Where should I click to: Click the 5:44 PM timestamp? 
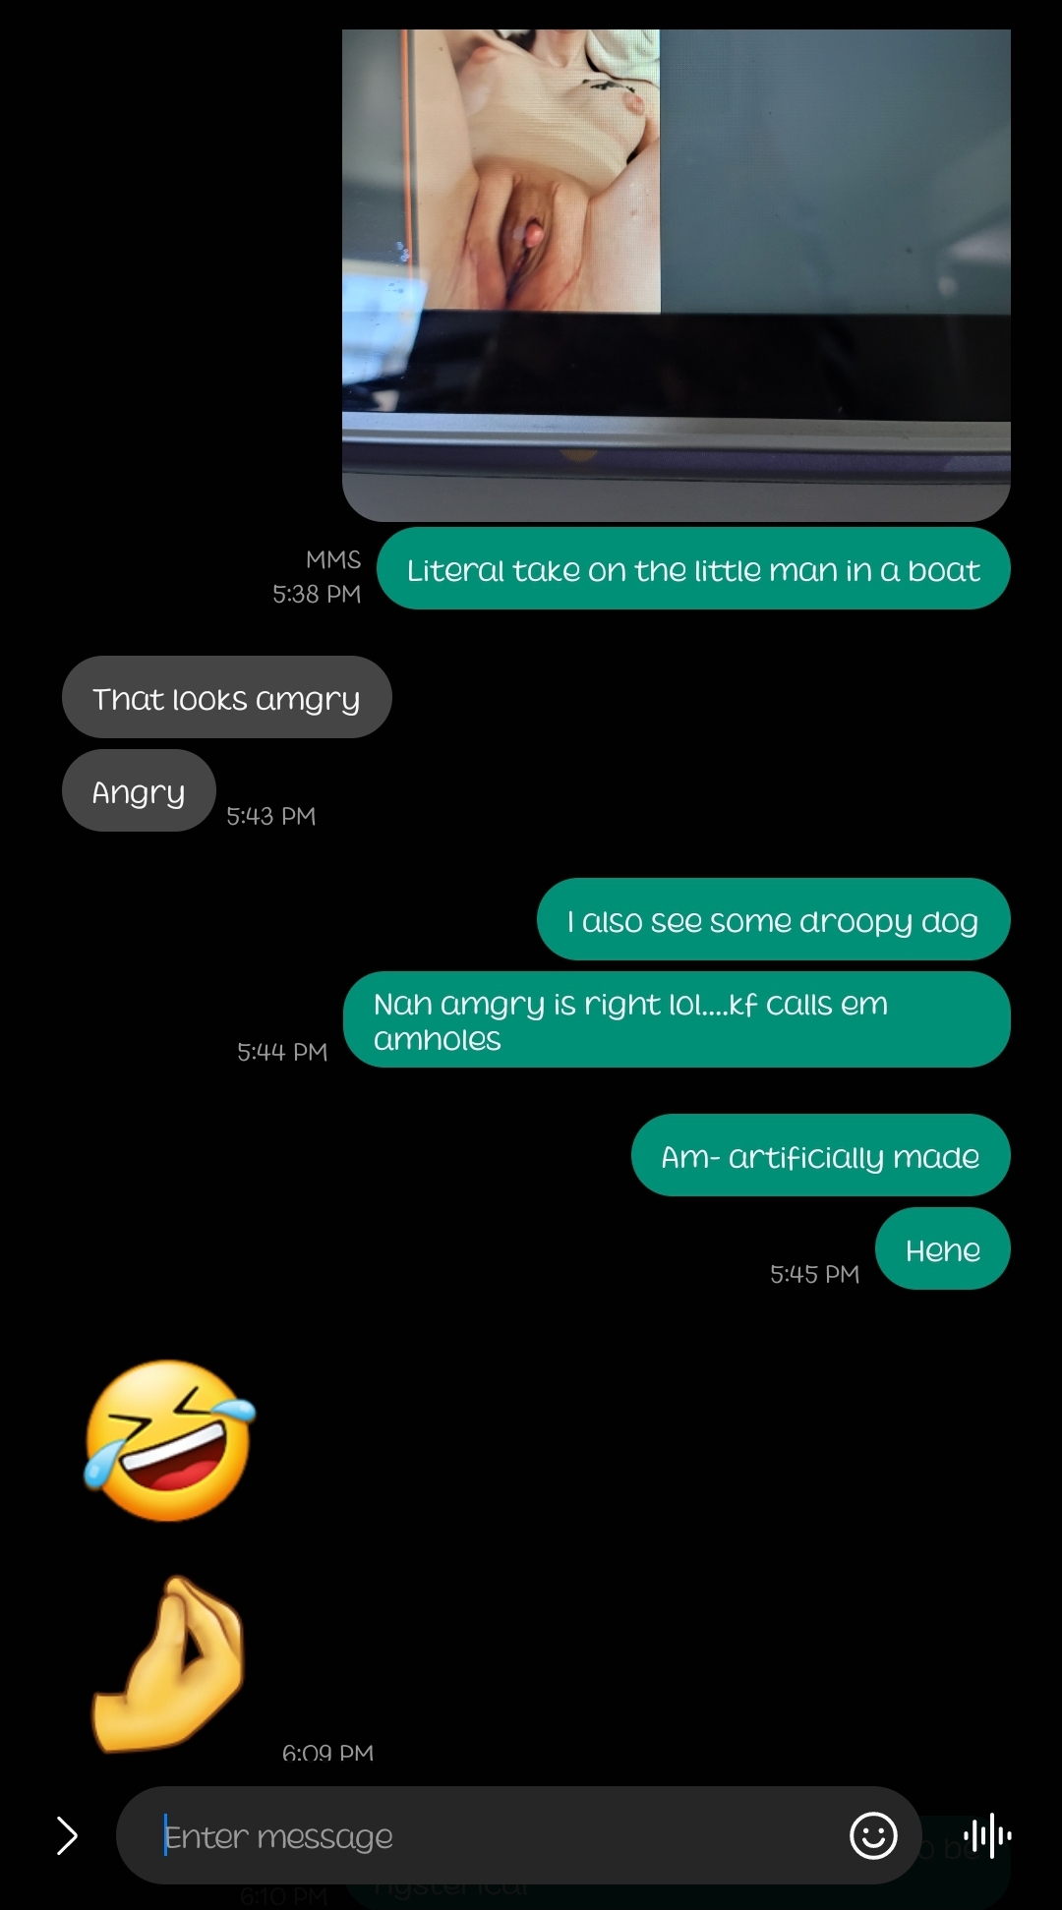tap(282, 1052)
